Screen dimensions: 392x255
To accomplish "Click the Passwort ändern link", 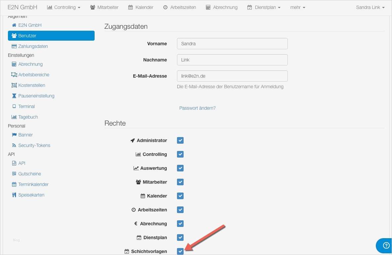I will click(x=197, y=108).
